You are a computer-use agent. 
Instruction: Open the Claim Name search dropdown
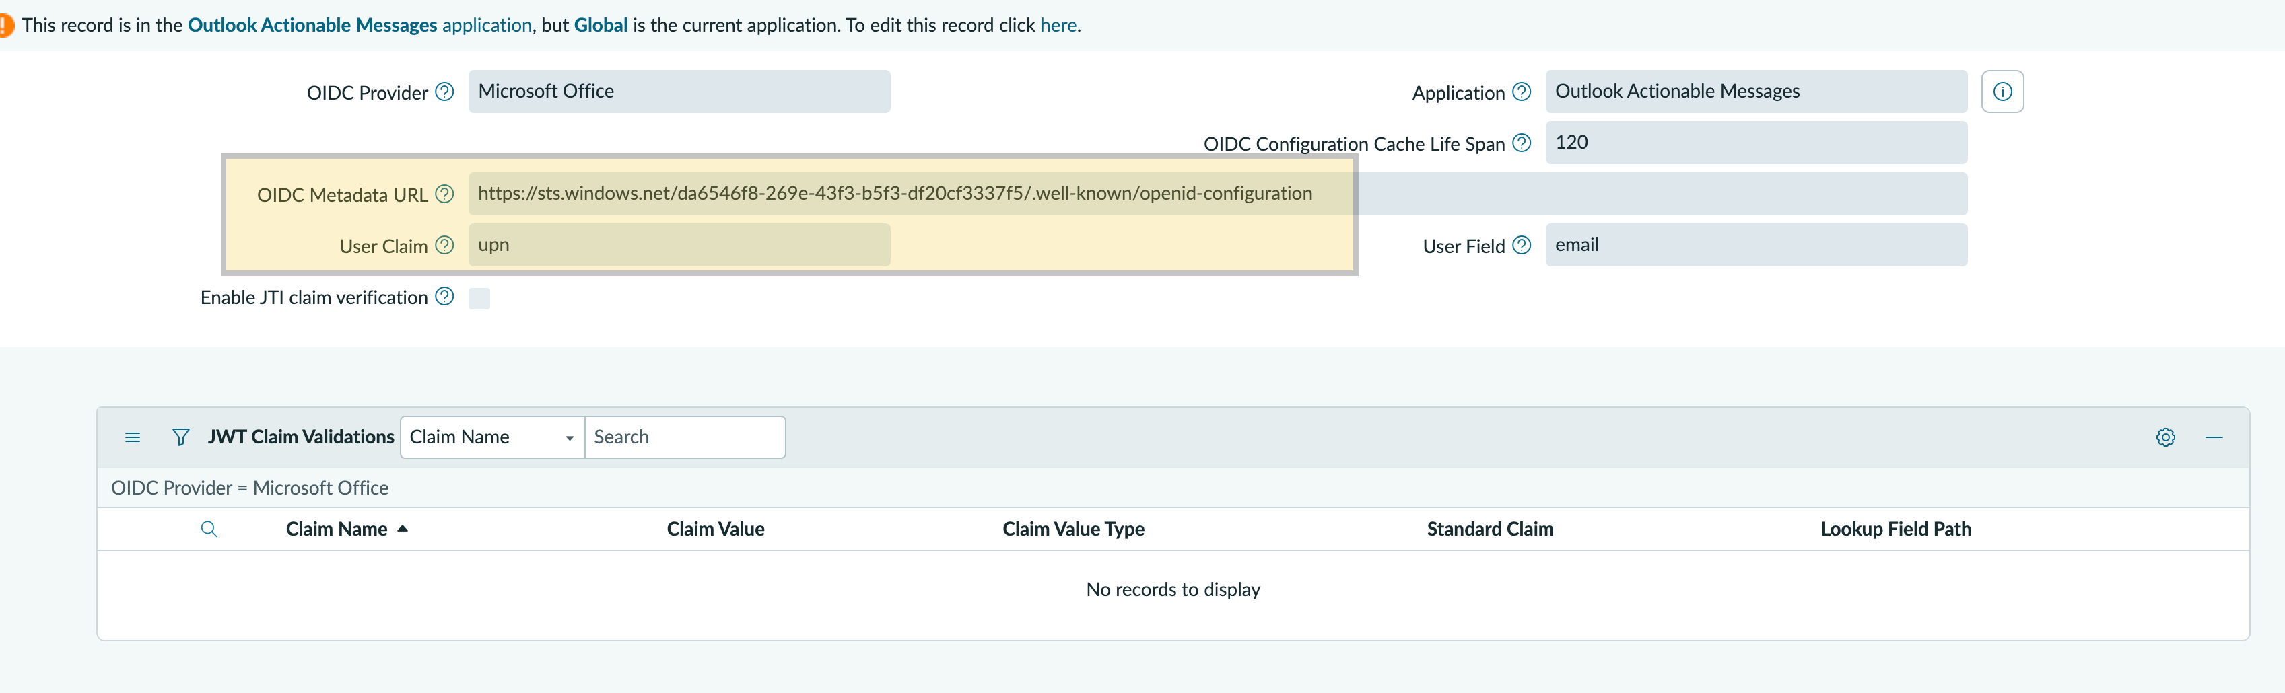pyautogui.click(x=492, y=438)
